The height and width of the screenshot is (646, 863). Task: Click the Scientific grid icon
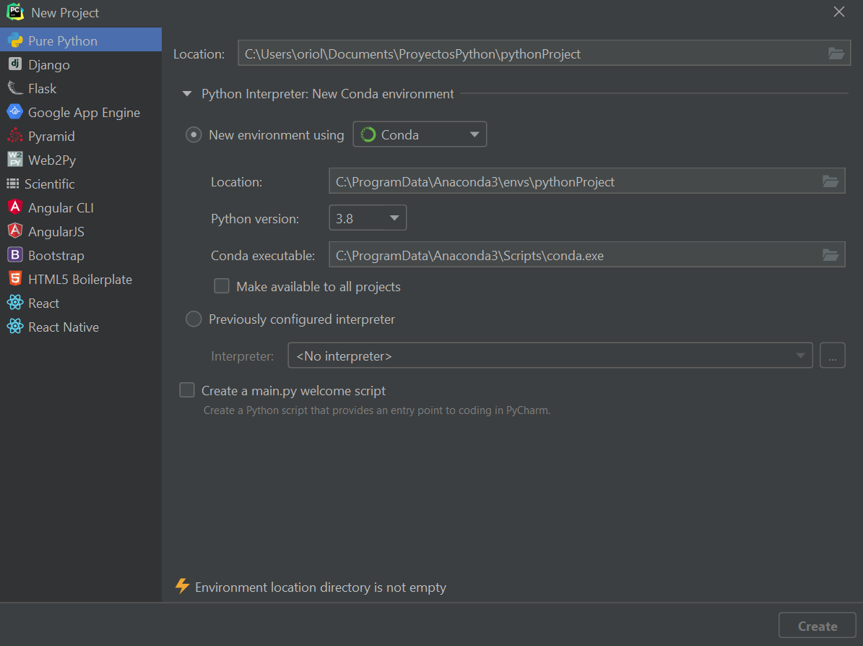(x=13, y=184)
